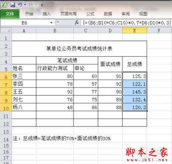Viewport: 172px width, 164px height.
Task: Click the 行政能力测试 header cell
Action: (x=55, y=68)
